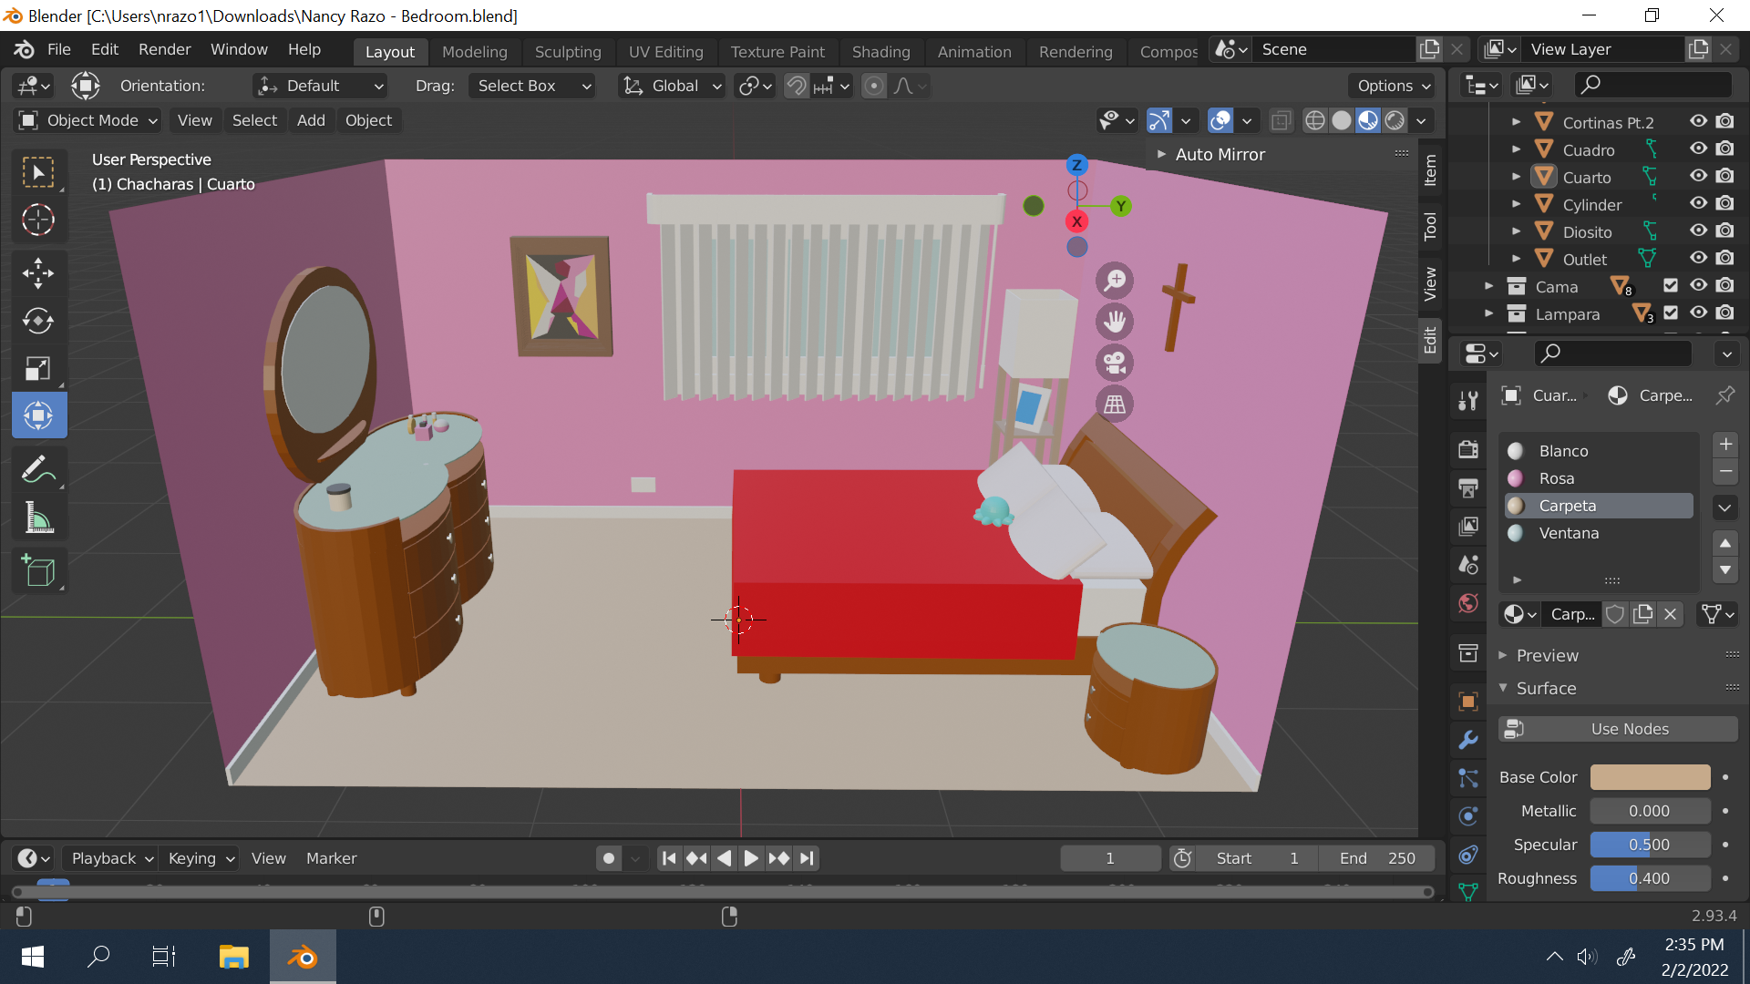Toggle snapping magnet in header
Image resolution: width=1750 pixels, height=984 pixels.
797,86
